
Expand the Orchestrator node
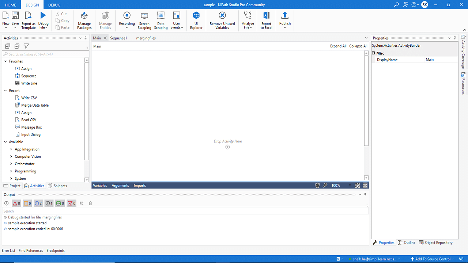point(11,164)
